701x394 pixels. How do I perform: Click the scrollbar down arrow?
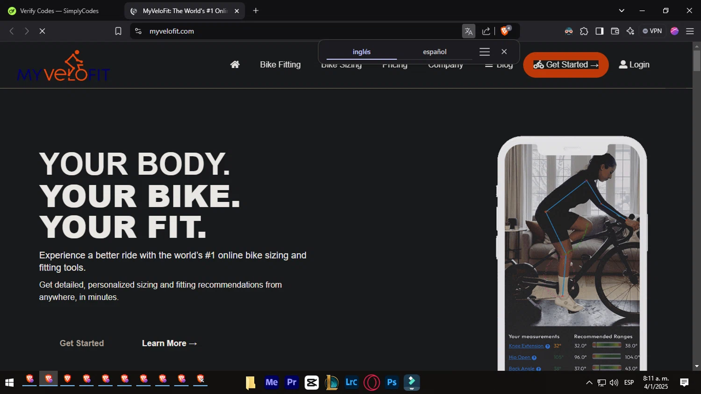click(697, 366)
